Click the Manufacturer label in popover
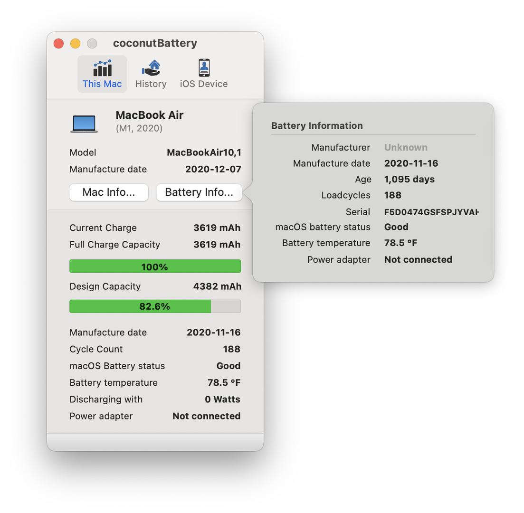Image resolution: width=524 pixels, height=513 pixels. click(341, 147)
